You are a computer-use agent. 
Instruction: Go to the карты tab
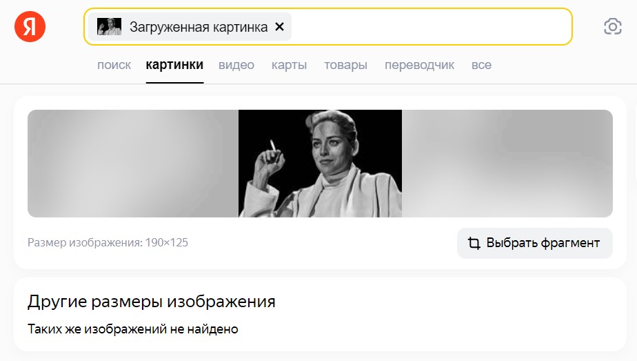(290, 65)
